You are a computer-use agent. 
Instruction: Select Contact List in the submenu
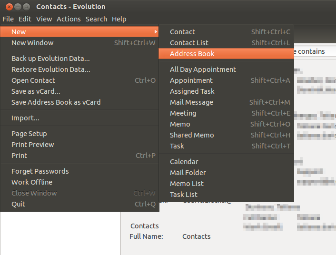click(x=189, y=43)
